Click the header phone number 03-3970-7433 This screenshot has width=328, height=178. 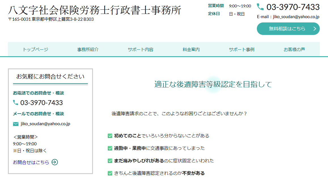[x=293, y=7]
